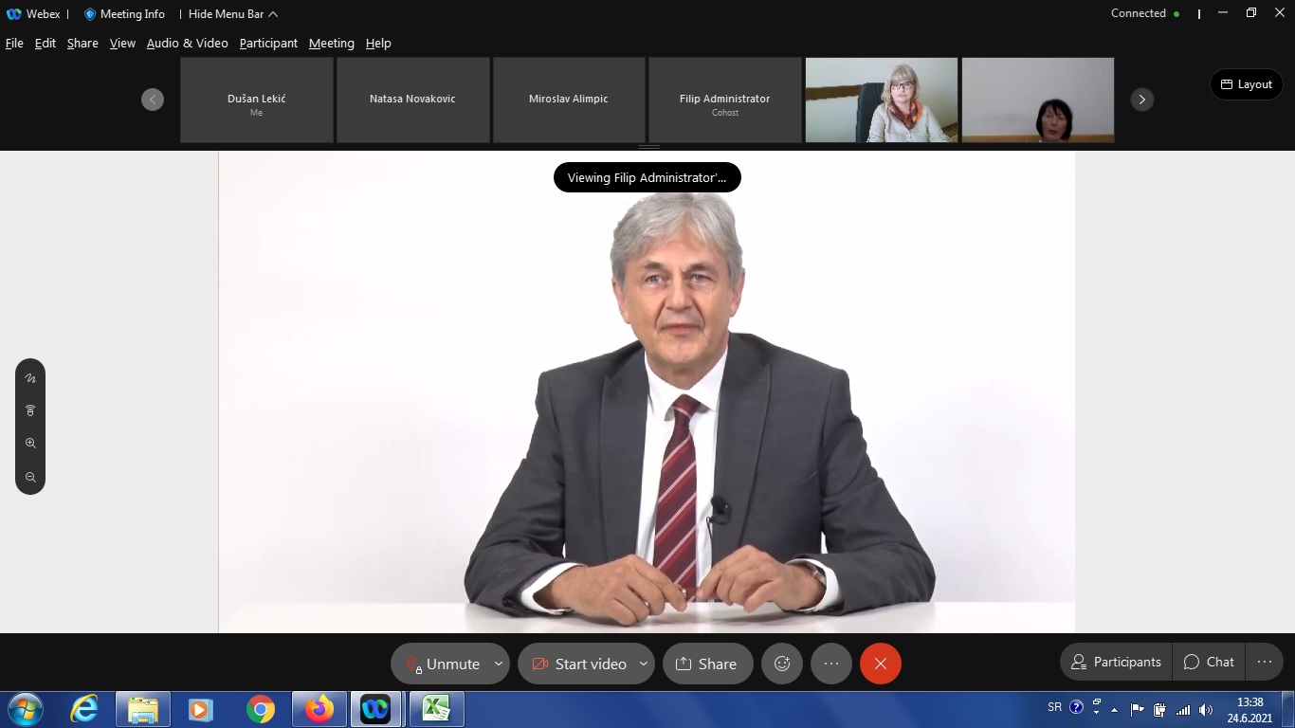
Task: Show next participants with the right arrow
Action: pos(1142,100)
